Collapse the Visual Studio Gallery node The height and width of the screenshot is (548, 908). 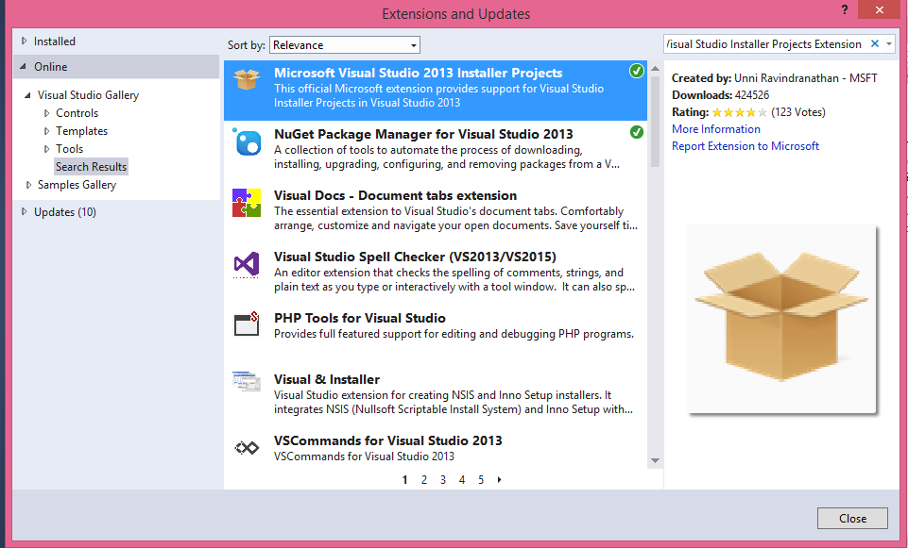27,95
